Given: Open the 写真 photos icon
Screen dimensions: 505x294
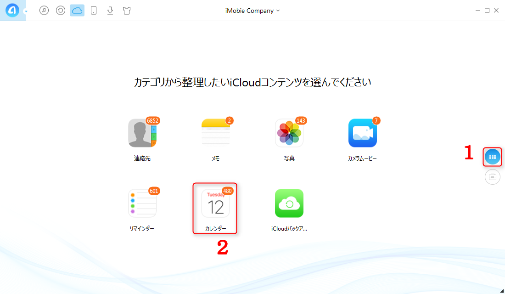Looking at the screenshot, I should [289, 133].
